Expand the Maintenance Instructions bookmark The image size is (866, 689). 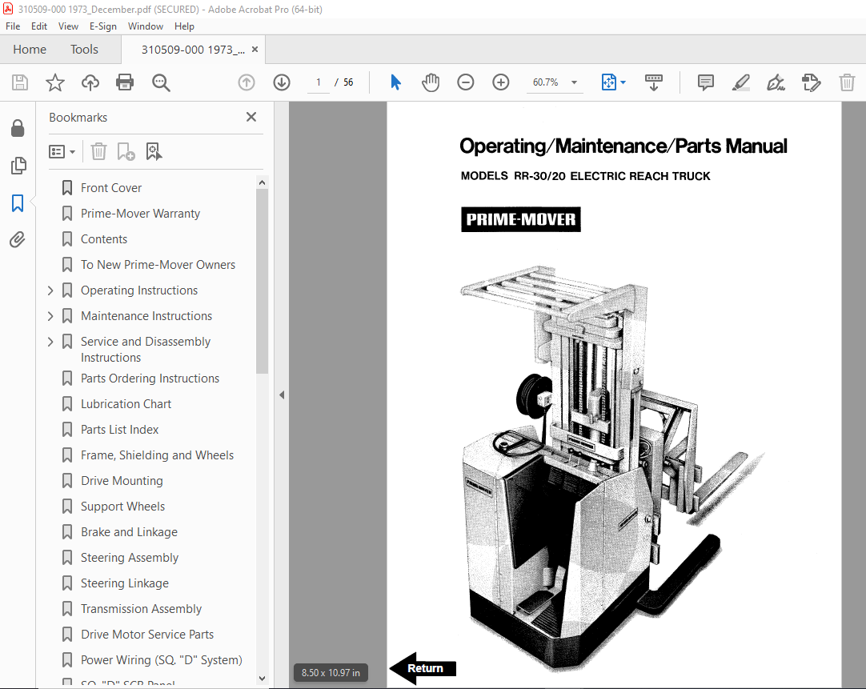coord(50,316)
